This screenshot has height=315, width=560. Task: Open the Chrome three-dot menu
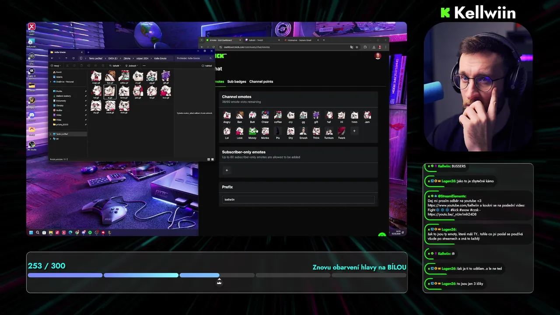(x=385, y=47)
